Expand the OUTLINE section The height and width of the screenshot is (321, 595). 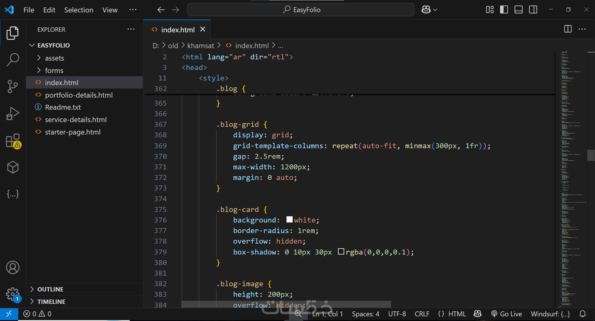tap(50, 289)
